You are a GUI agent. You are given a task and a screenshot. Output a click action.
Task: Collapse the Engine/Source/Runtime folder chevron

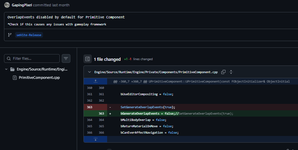(x=6, y=69)
